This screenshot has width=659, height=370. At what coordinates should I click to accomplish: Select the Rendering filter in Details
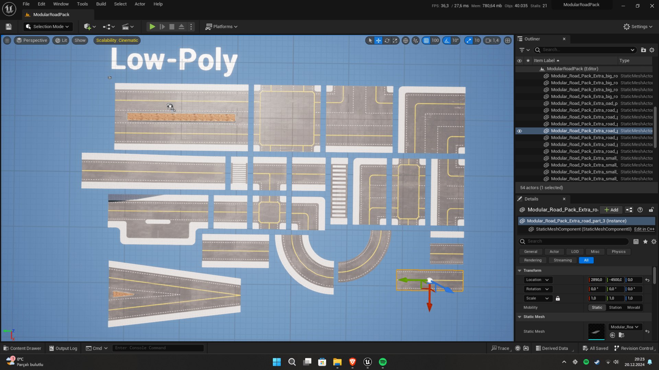(x=533, y=260)
